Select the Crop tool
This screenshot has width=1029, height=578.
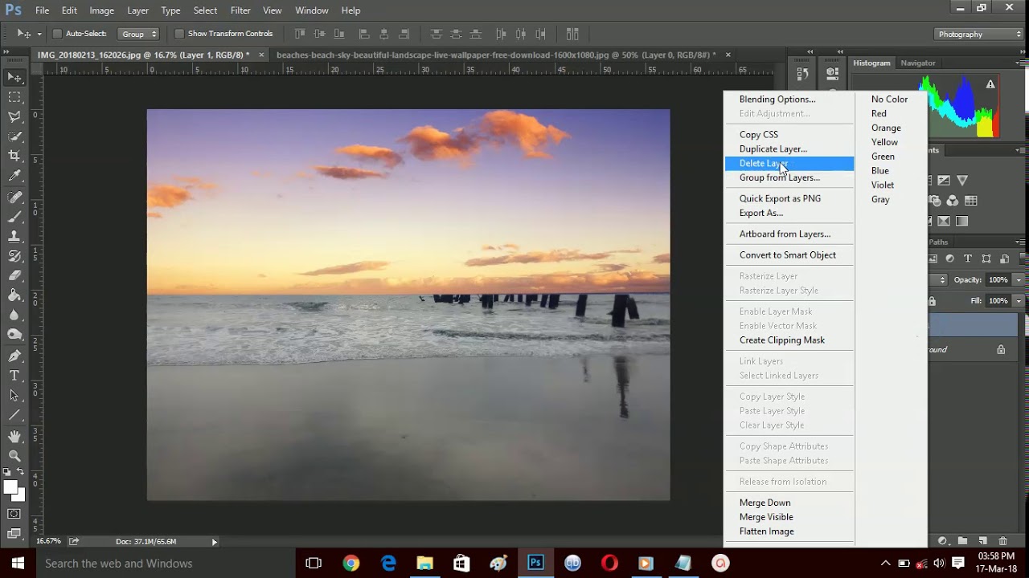coord(14,156)
